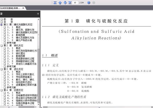Image resolution: width=153 pixels, height=108 pixels.
Task: Open bookmark 4.5 加氢还原基本过程
Action: 21,103
